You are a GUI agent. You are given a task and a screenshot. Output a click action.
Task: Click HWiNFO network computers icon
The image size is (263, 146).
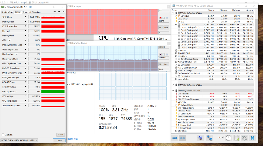tap(209, 138)
